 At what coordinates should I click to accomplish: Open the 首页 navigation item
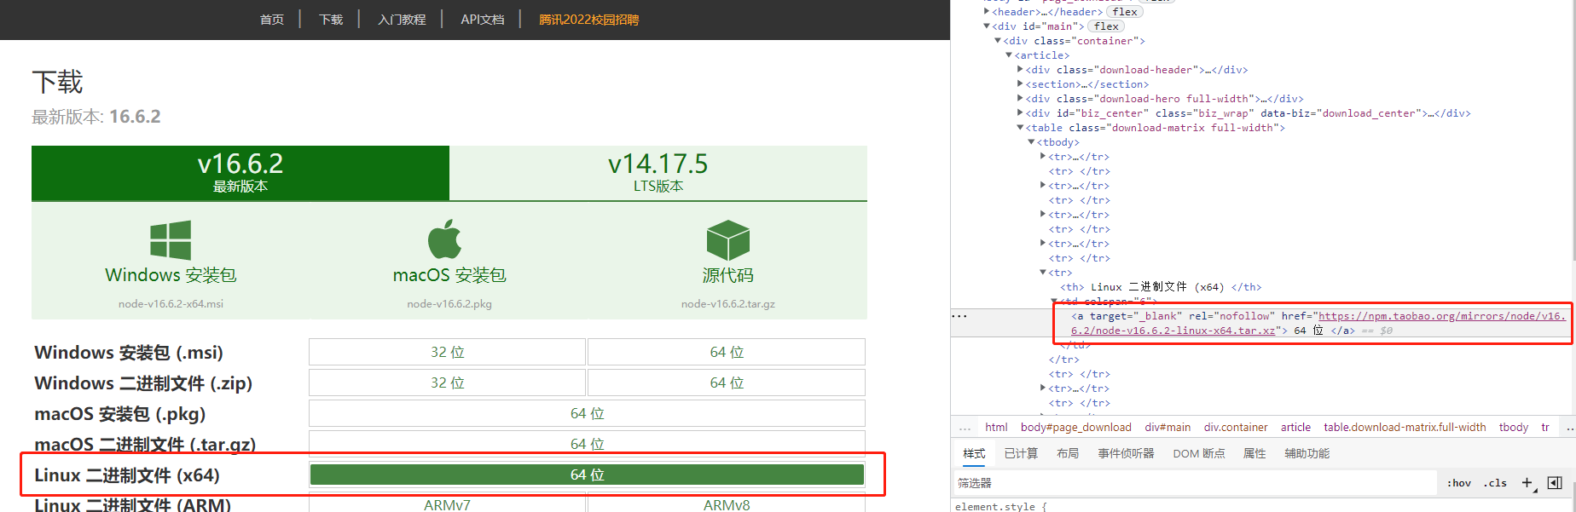point(272,20)
